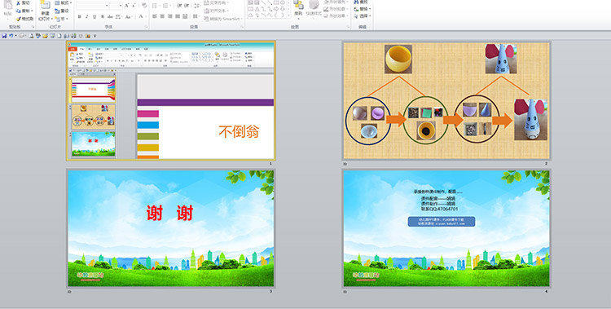Open the Font Color (A) picker
This screenshot has width=611, height=309.
(x=143, y=16)
